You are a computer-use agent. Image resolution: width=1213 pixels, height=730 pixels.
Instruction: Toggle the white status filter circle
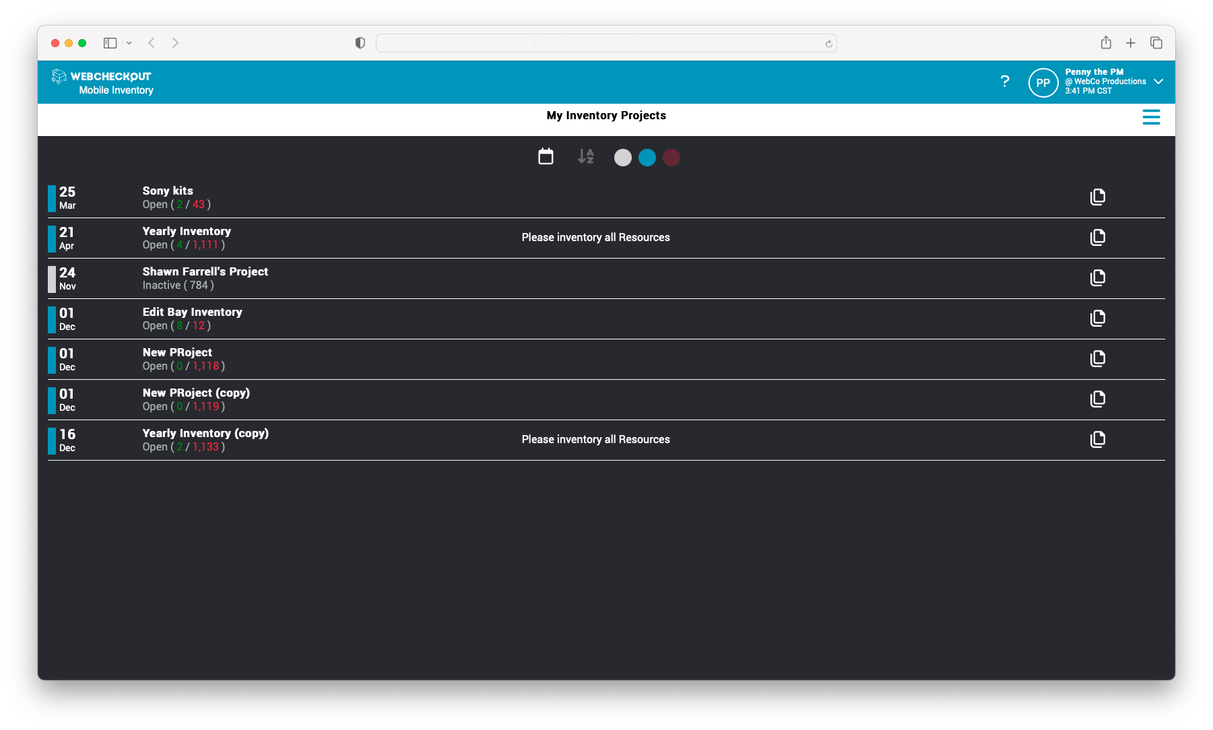[622, 157]
